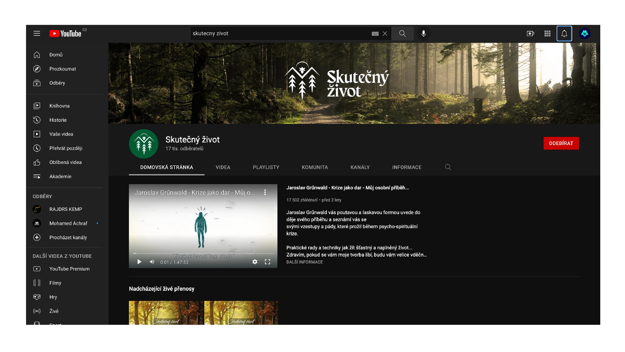Screen dimensions: 625x352
Task: Open YouTube apps grid
Action: [547, 34]
